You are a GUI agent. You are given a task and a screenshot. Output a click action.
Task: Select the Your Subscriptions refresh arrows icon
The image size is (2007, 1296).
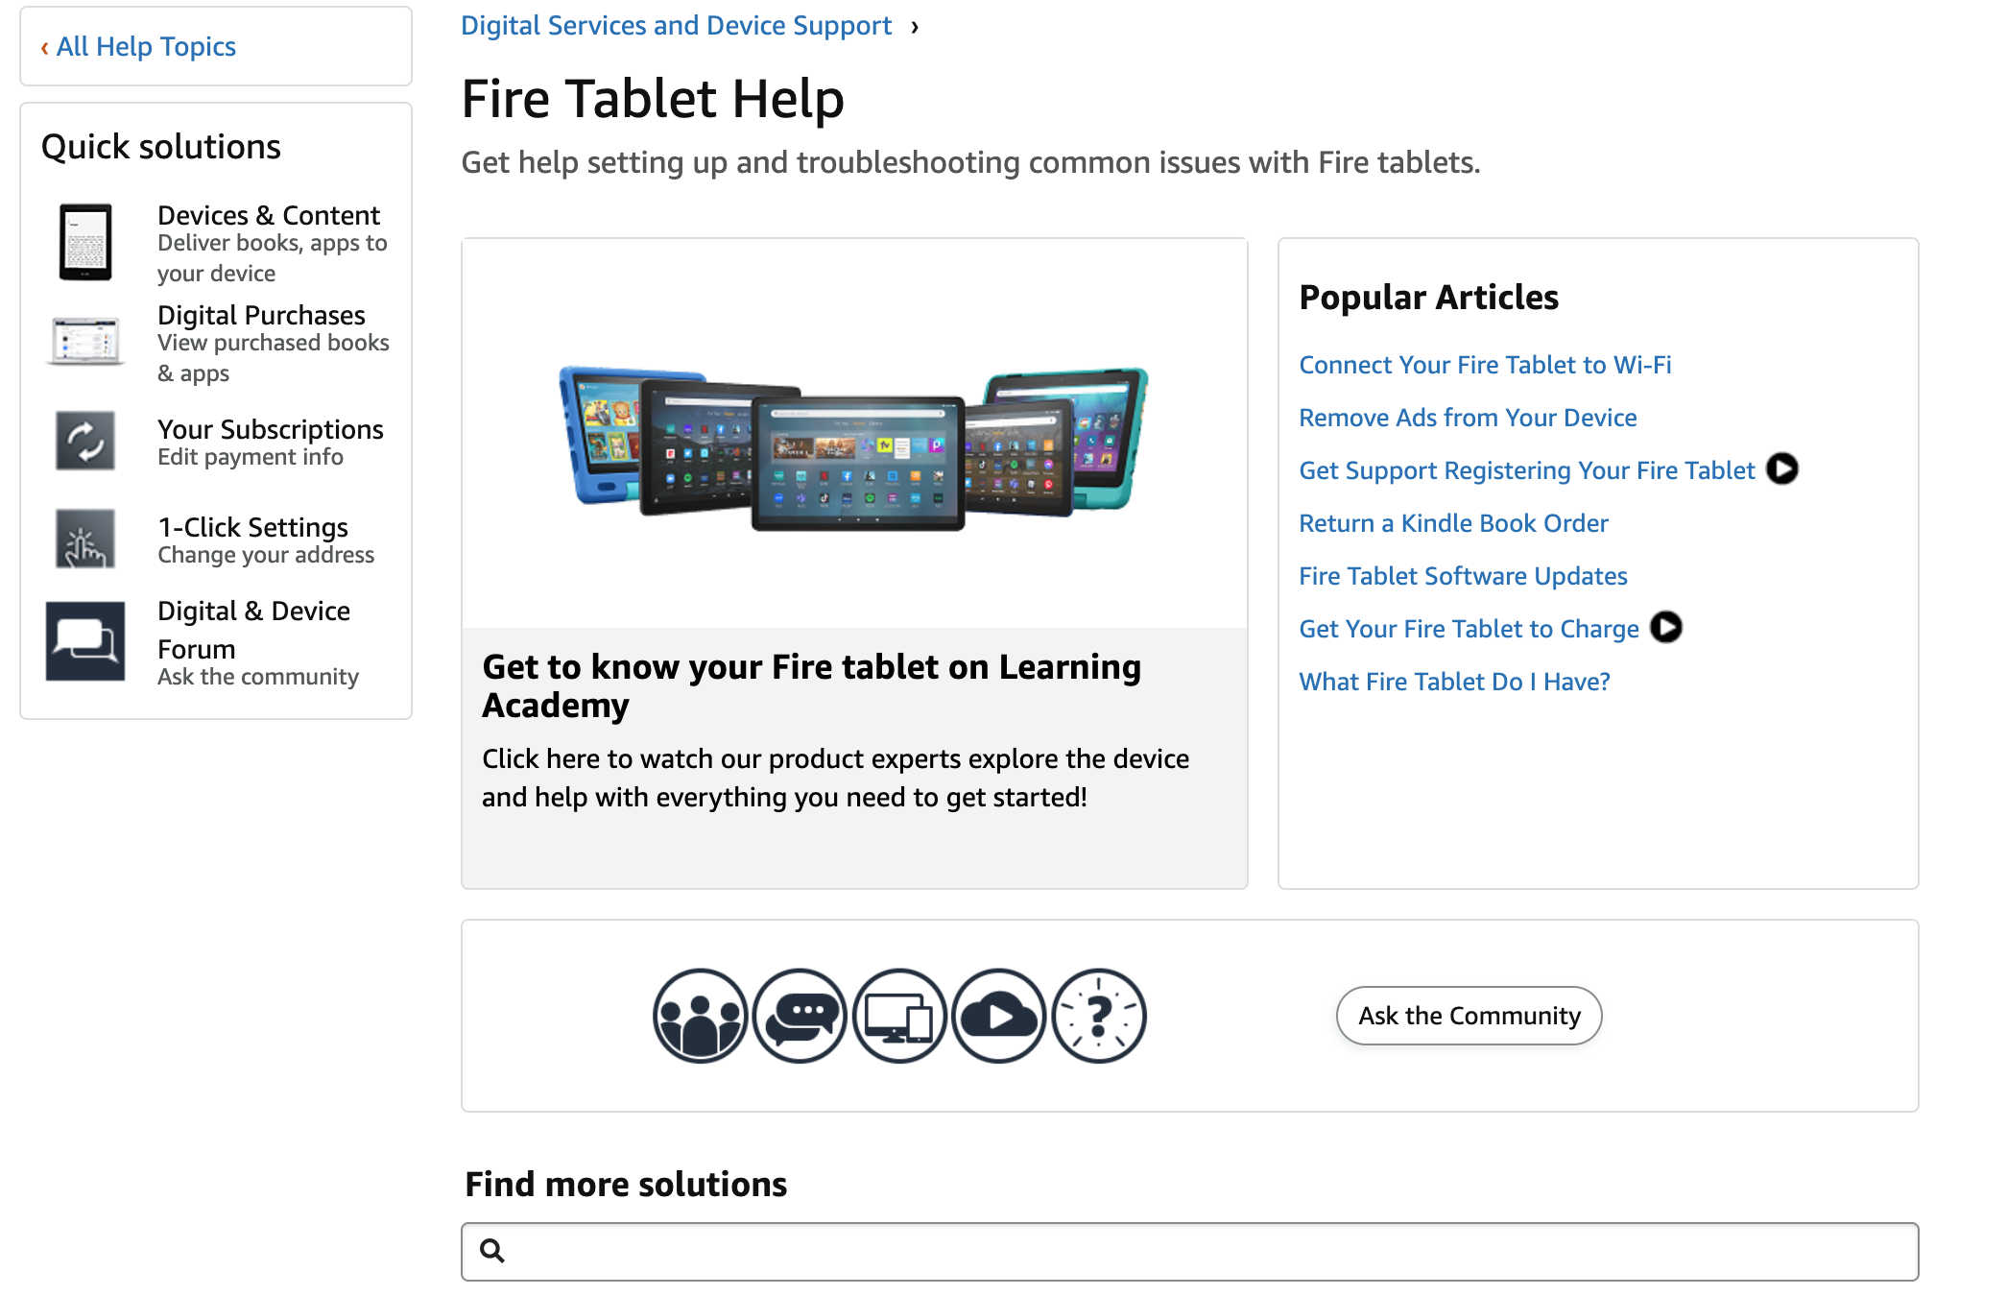click(85, 441)
